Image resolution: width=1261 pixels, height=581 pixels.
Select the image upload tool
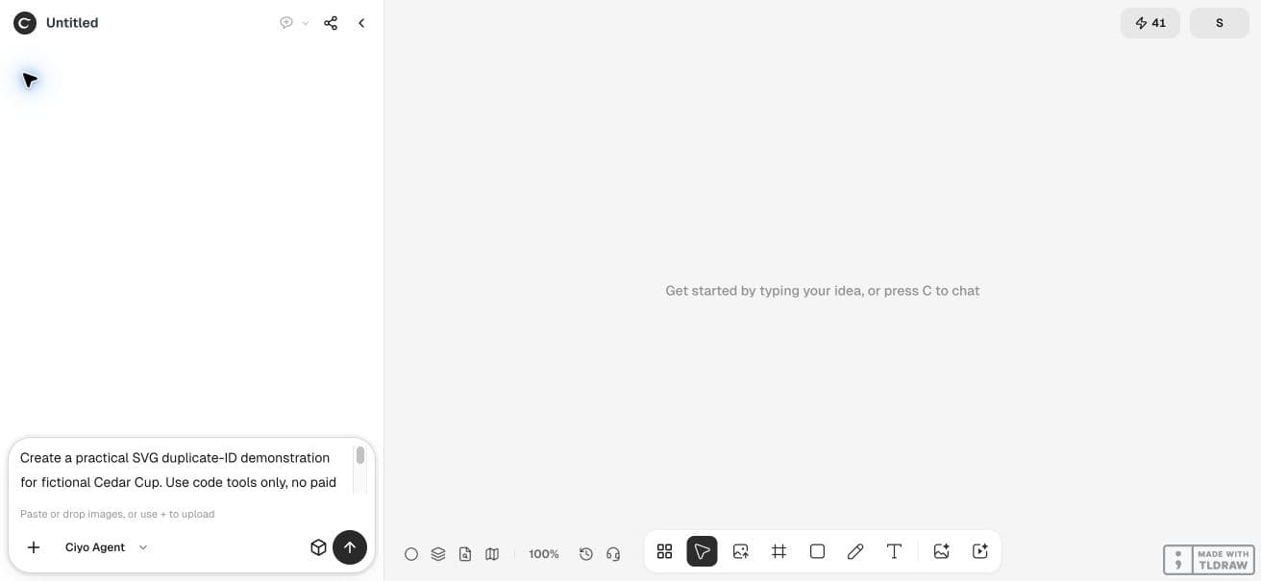click(x=741, y=551)
